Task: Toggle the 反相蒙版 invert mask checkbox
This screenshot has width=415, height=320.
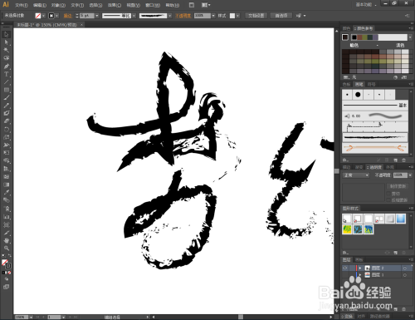Action: tap(388, 199)
